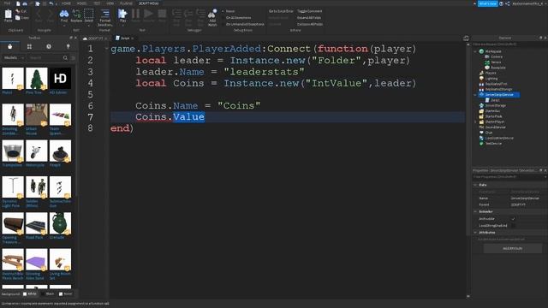Click the Replace tool icon

click(x=76, y=14)
